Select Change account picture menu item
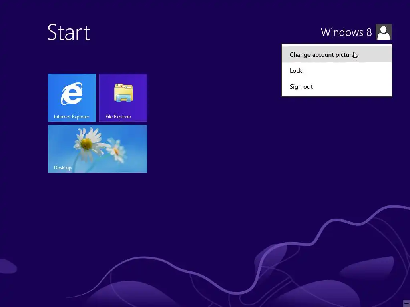The image size is (410, 307). click(336, 54)
